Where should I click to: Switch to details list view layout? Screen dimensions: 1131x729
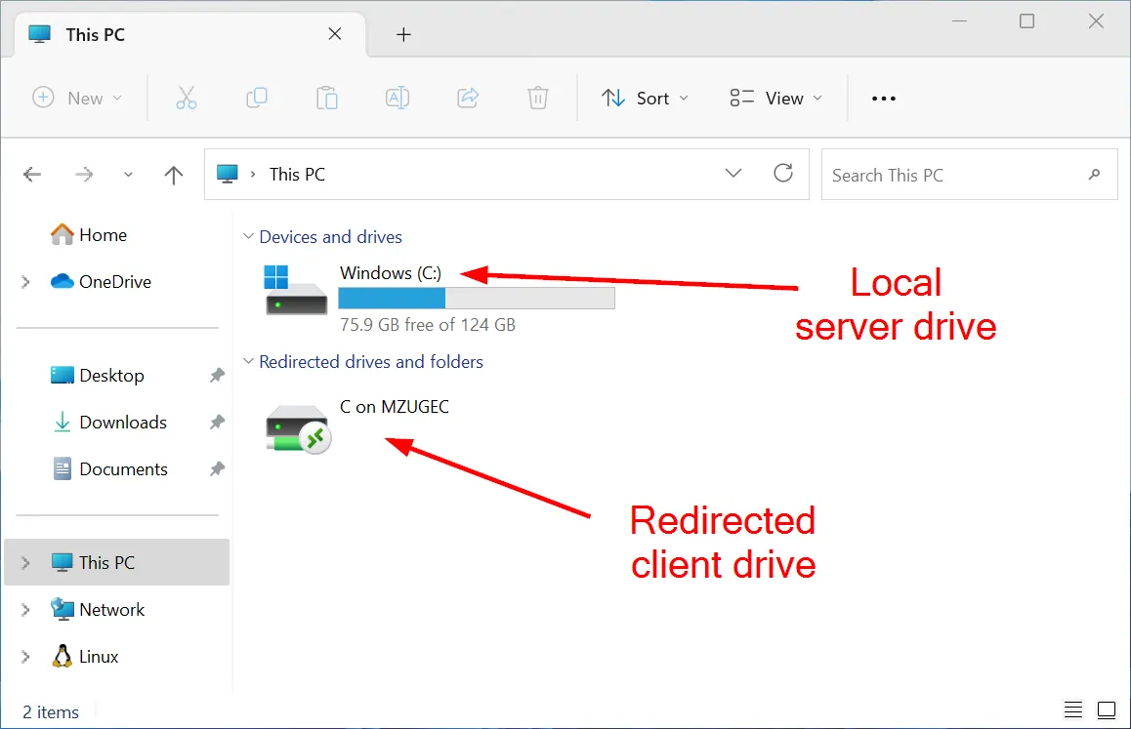point(1073,709)
